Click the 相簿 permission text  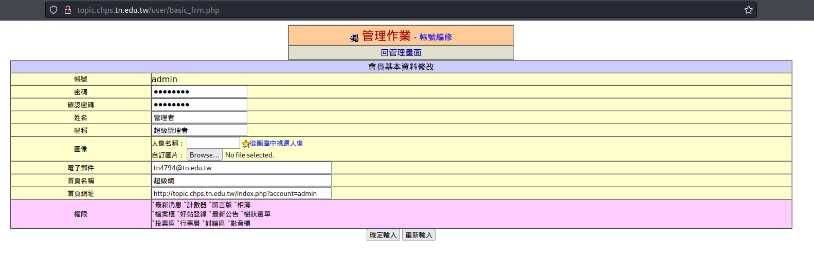pos(244,205)
